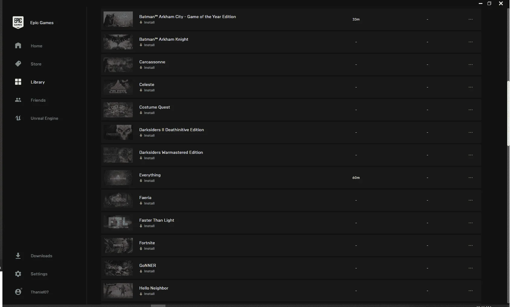
Task: Click the Epic Games header text
Action: tap(42, 23)
